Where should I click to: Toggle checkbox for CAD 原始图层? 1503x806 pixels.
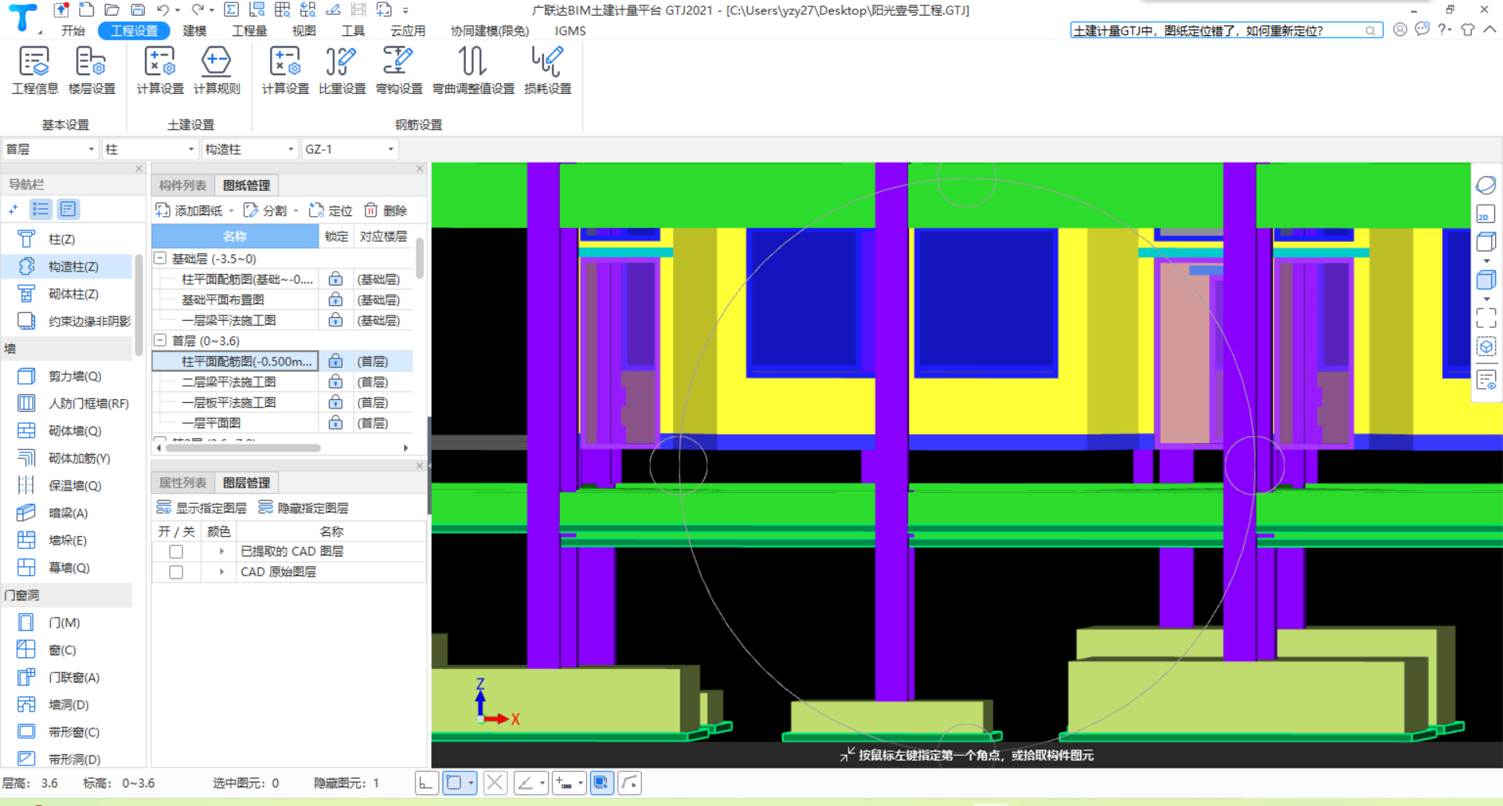tap(176, 572)
